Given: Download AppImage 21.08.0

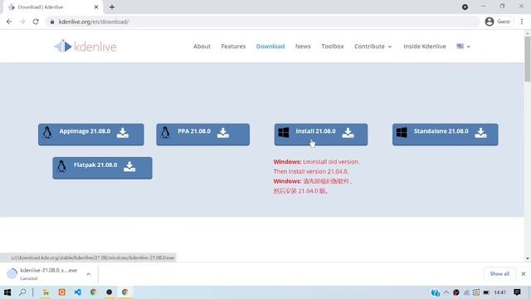Looking at the screenshot, I should [x=90, y=135].
